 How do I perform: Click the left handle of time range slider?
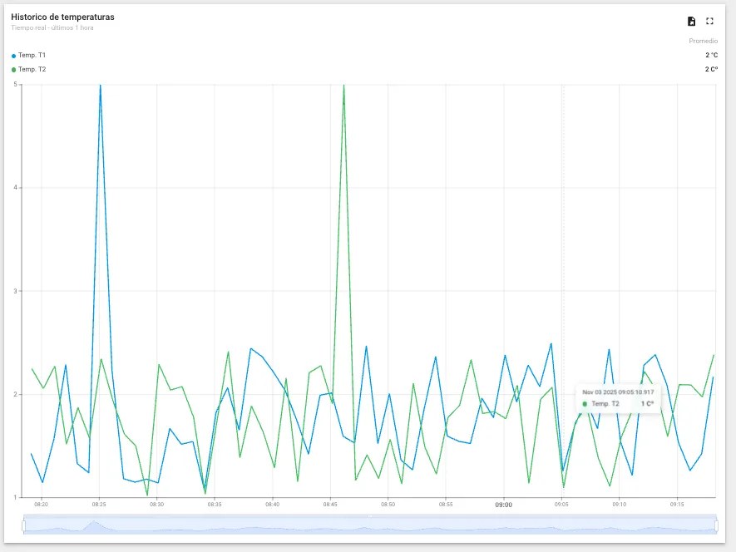pos(24,525)
